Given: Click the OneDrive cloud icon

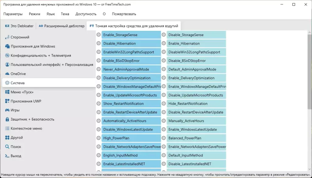Looking at the screenshot, I should (7, 74).
